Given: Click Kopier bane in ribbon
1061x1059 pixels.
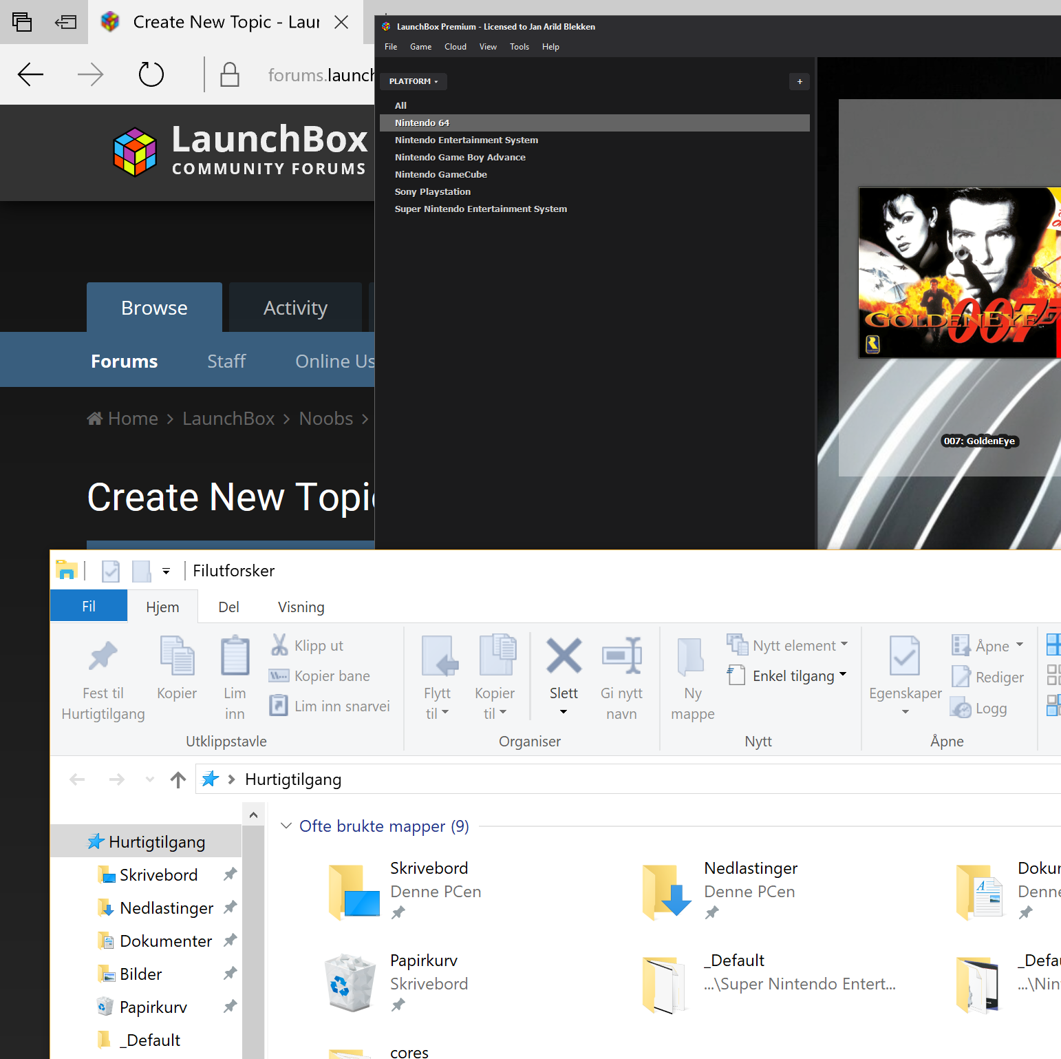Looking at the screenshot, I should [x=319, y=675].
